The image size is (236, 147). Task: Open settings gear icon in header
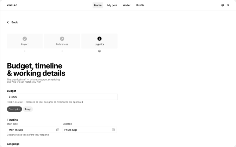[x=223, y=5]
